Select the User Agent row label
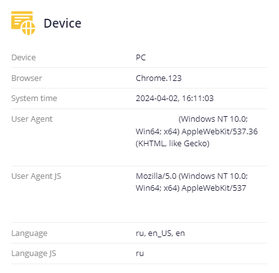The width and height of the screenshot is (279, 273). [32, 119]
